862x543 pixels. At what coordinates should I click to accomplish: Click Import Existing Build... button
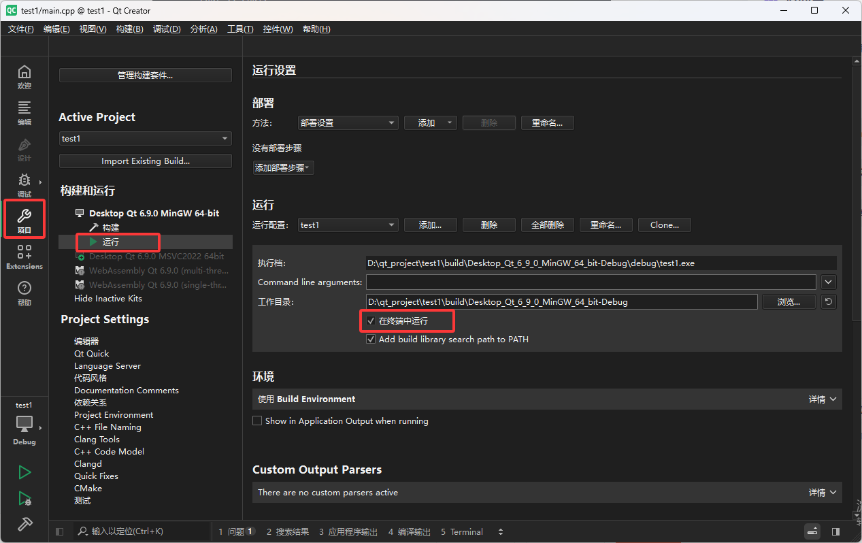[146, 161]
